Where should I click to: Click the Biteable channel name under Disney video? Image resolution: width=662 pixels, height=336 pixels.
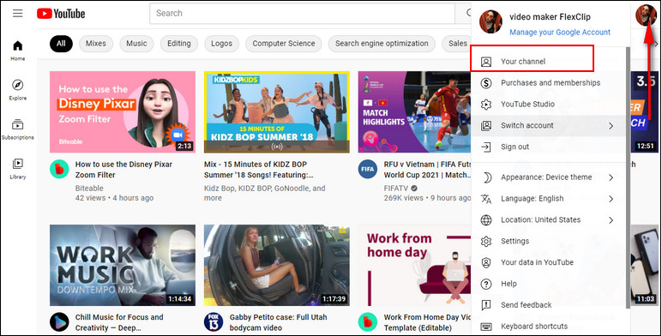(x=89, y=189)
